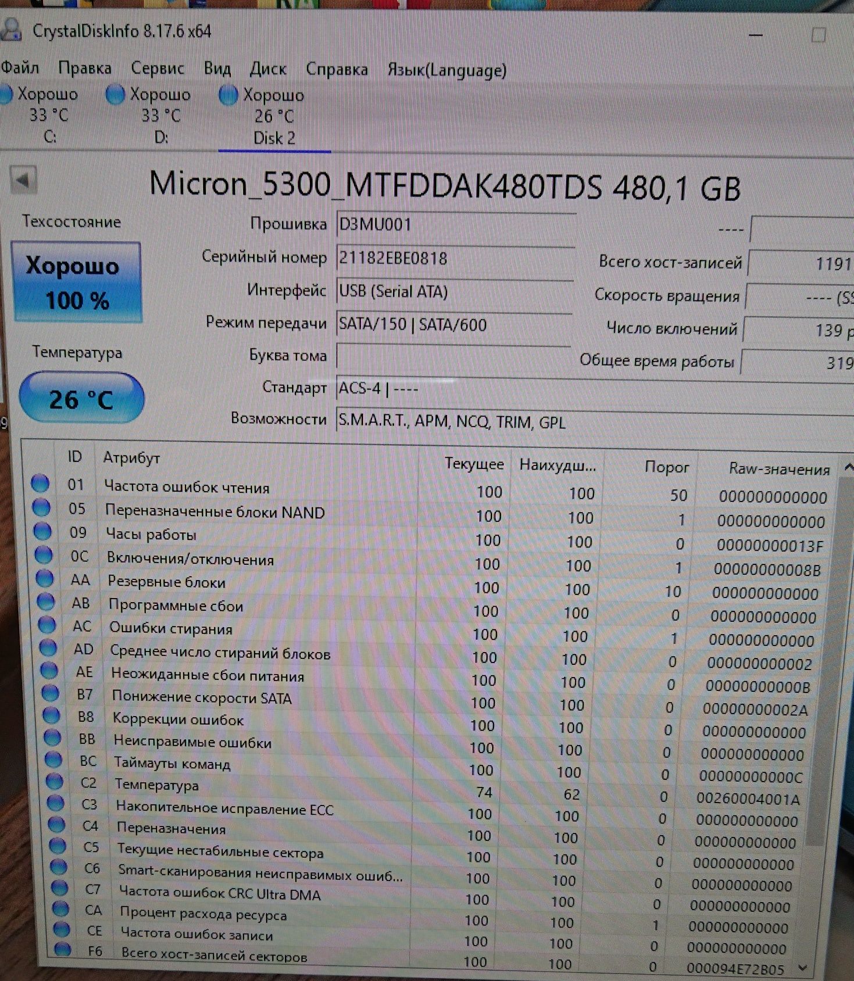
Task: Click the Атрибут column header
Action: coord(131,458)
